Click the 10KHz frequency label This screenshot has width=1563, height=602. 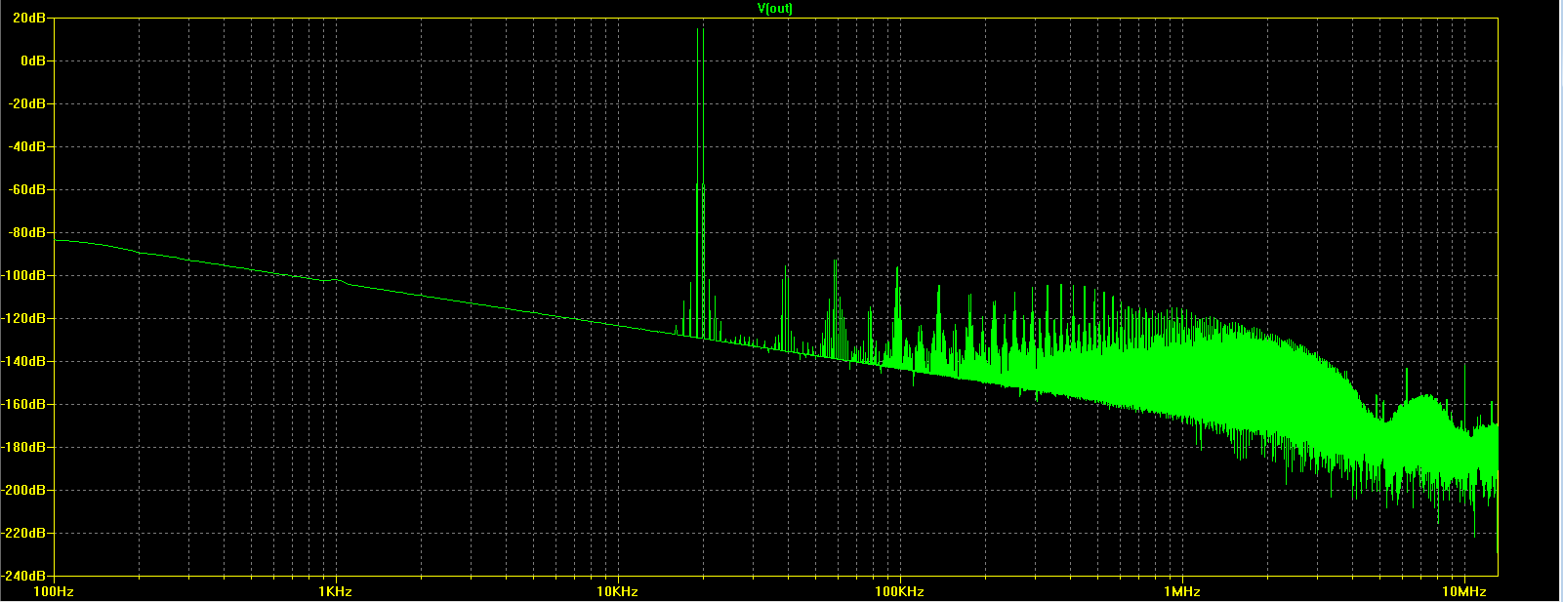(618, 592)
